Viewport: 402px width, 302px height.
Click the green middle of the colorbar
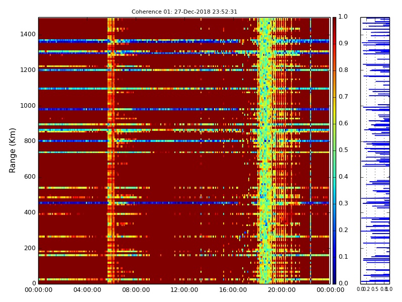[x=334, y=150]
